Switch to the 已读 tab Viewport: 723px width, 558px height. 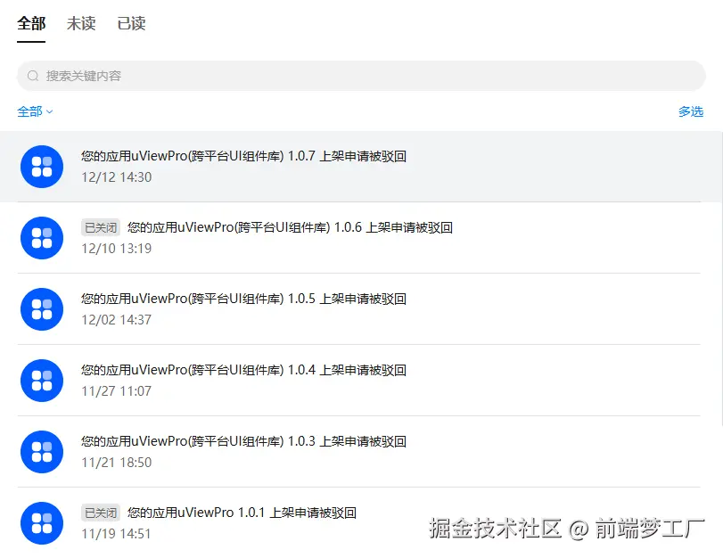click(x=131, y=23)
